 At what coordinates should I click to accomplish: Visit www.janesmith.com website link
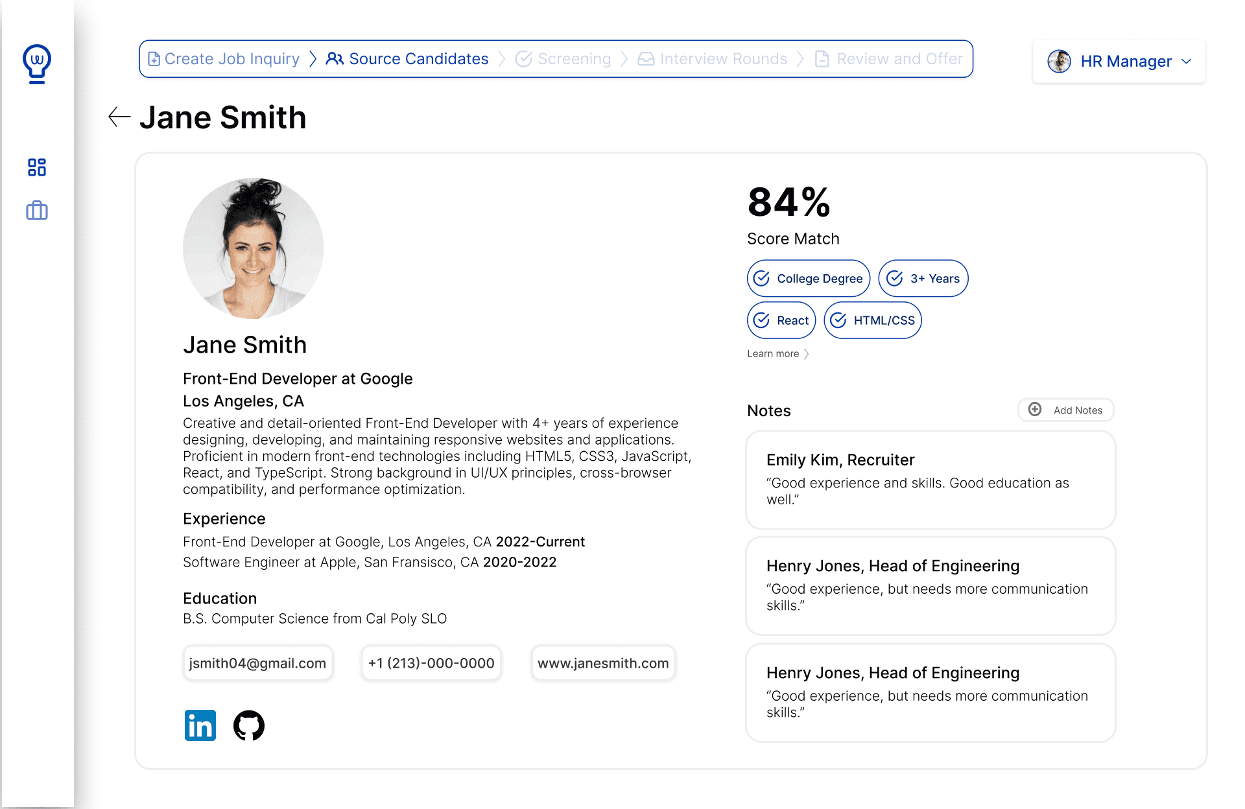(x=602, y=662)
